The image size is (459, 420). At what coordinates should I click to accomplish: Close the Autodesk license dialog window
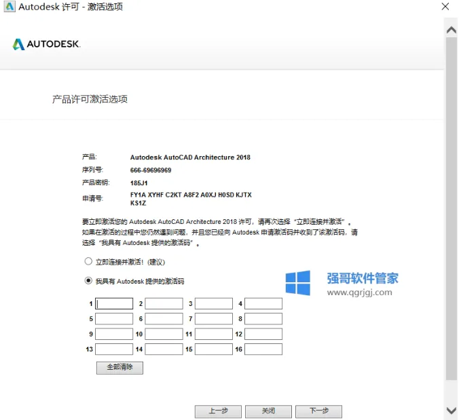pyautogui.click(x=445, y=6)
